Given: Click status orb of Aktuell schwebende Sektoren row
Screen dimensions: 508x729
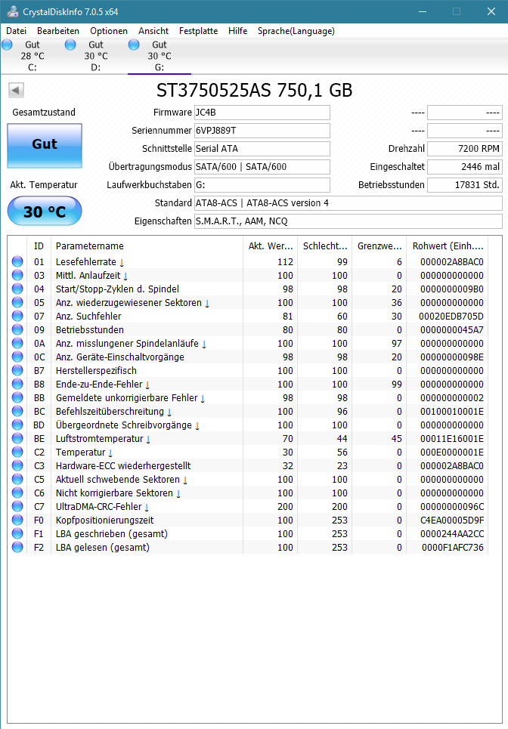Looking at the screenshot, I should [17, 480].
